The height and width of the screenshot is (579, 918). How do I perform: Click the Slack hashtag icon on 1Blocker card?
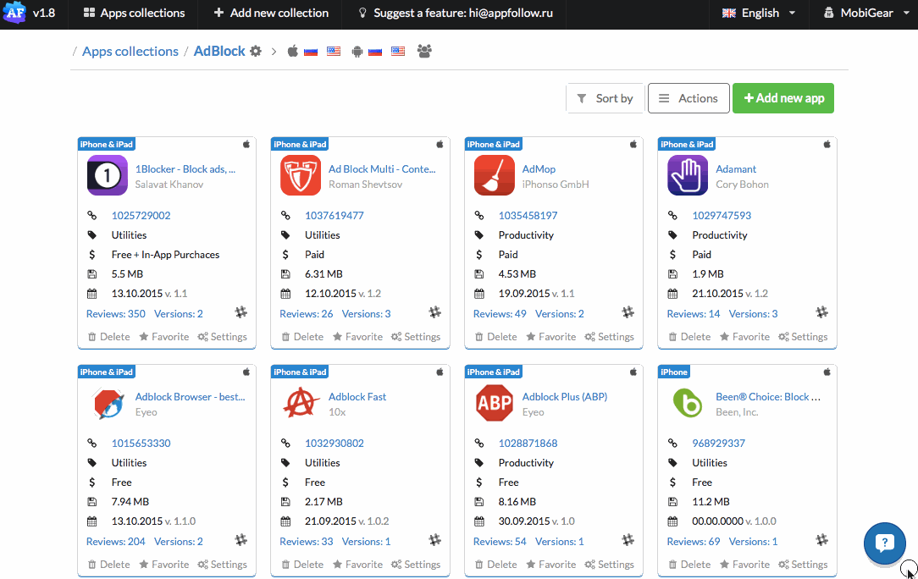pos(241,312)
